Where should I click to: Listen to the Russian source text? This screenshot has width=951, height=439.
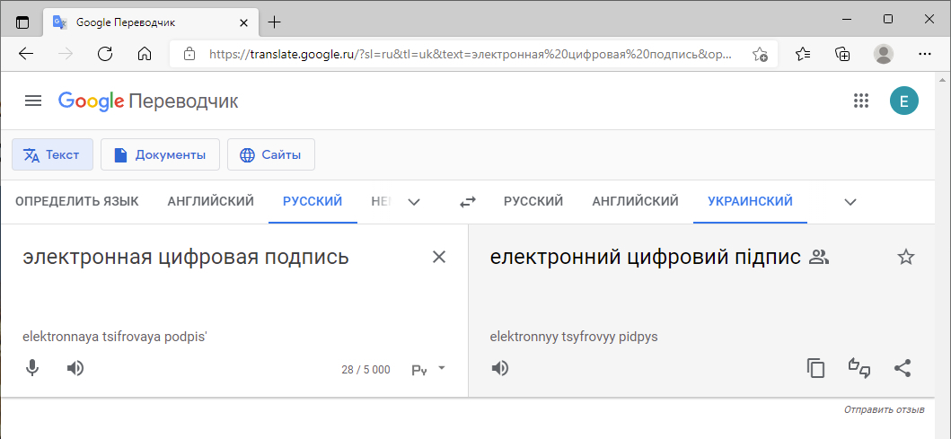pyautogui.click(x=76, y=368)
